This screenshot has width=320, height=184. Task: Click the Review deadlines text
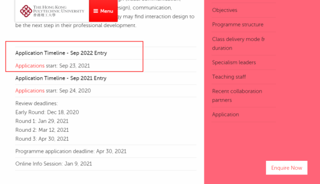[x=36, y=103]
